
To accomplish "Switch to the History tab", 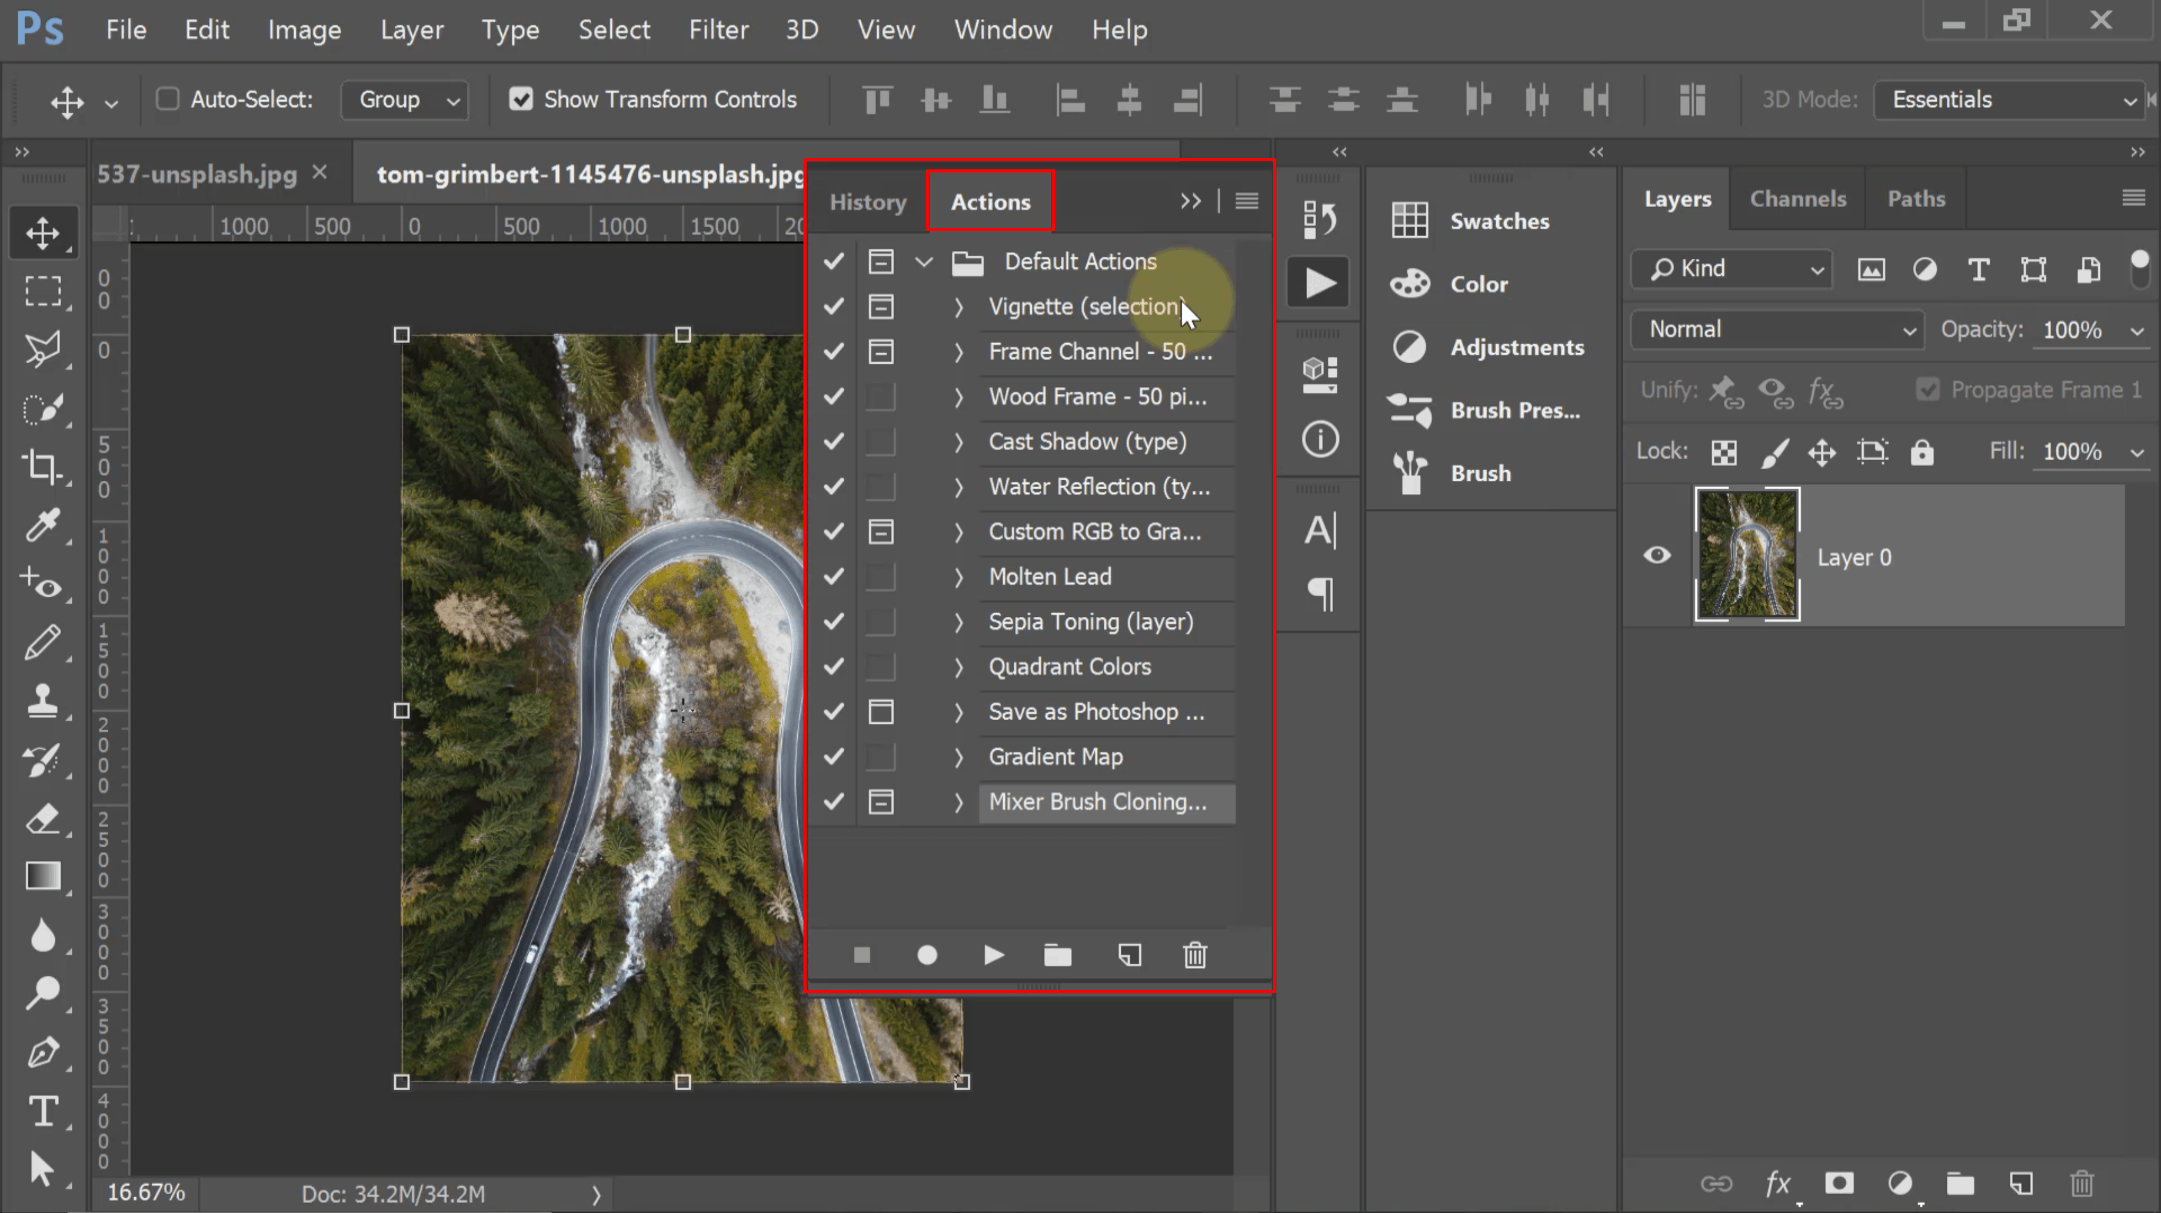I will tap(868, 202).
